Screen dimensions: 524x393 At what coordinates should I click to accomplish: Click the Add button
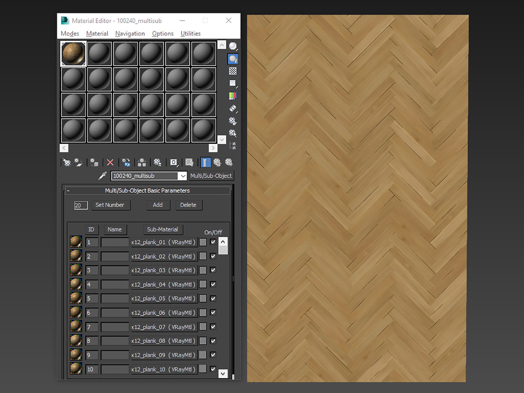(x=158, y=205)
